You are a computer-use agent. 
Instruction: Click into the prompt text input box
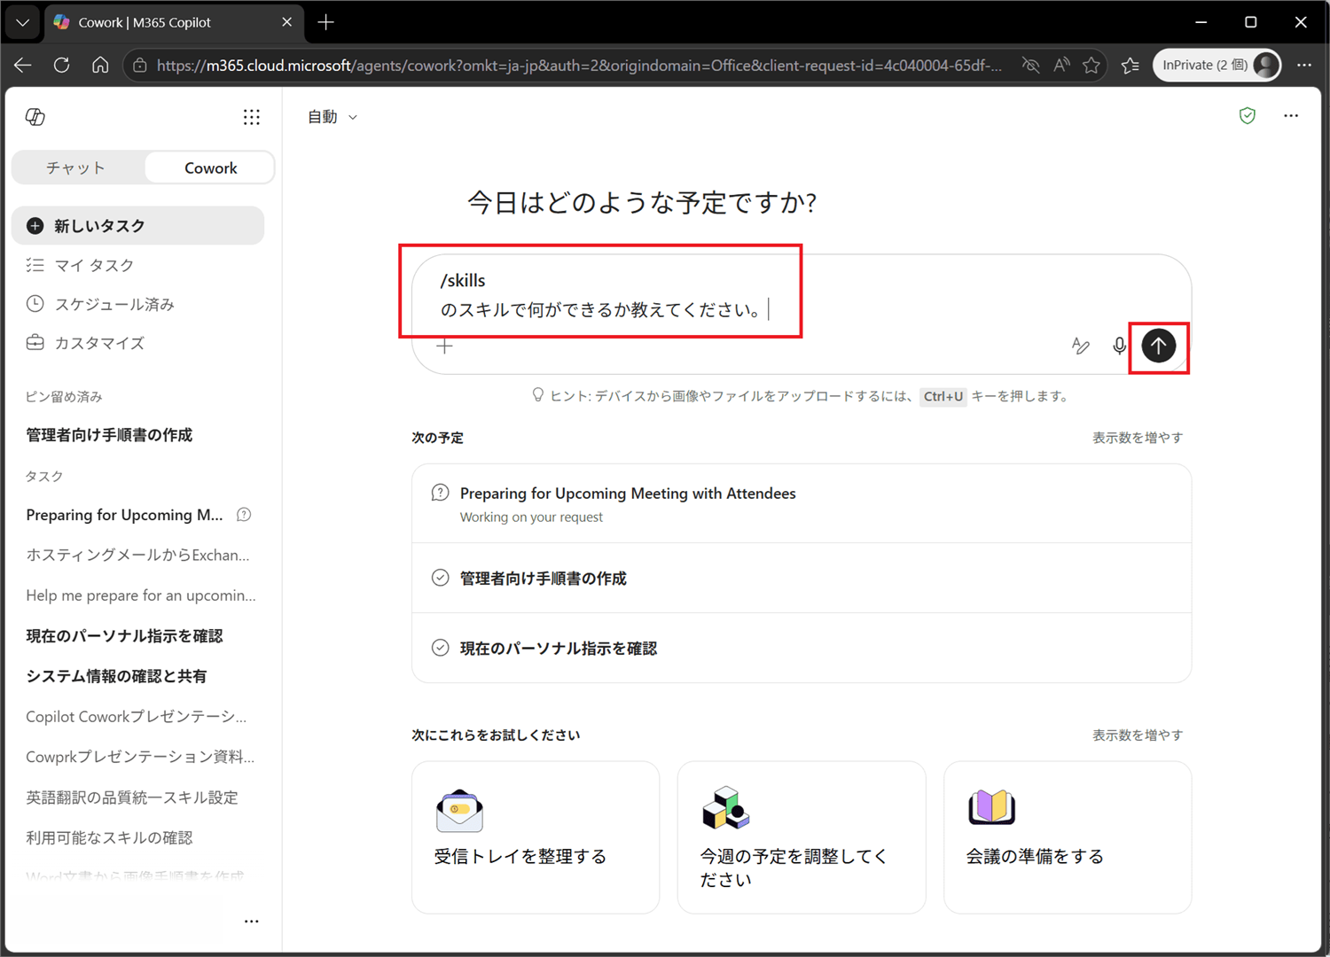pyautogui.click(x=802, y=295)
